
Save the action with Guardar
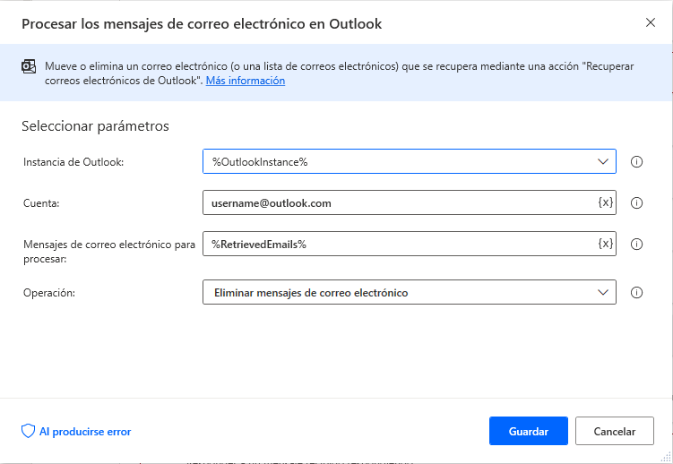coord(529,431)
